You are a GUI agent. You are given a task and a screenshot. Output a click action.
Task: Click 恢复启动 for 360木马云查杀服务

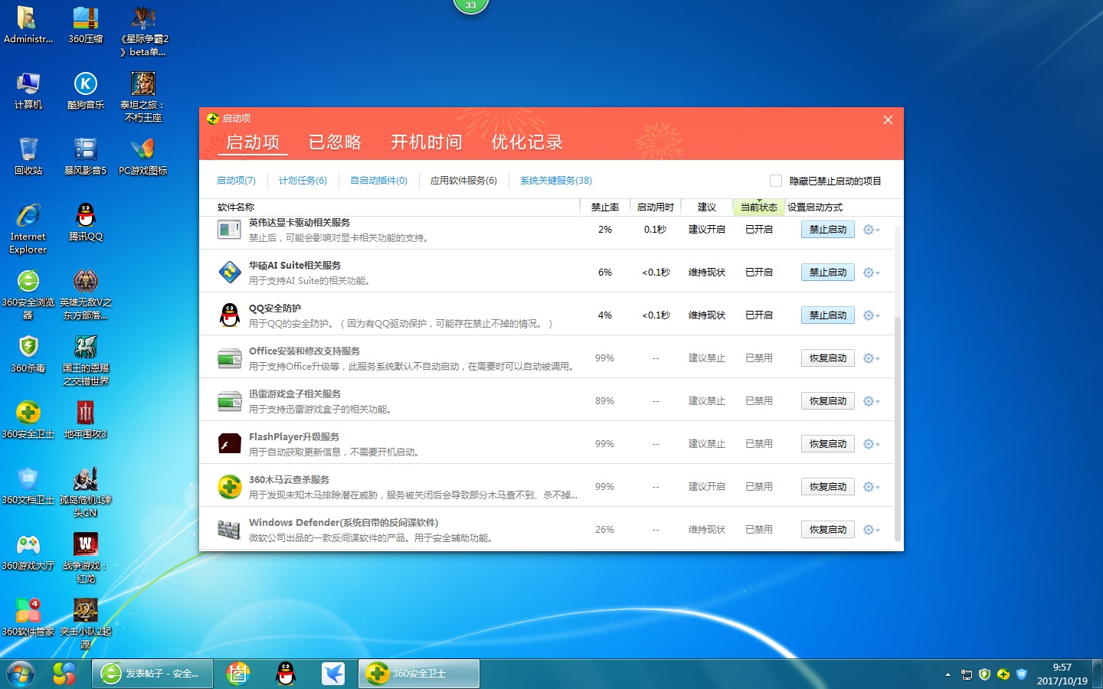828,487
